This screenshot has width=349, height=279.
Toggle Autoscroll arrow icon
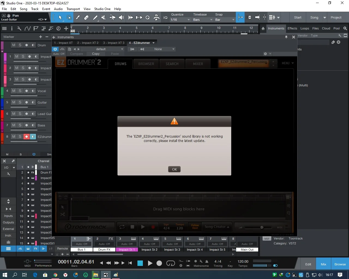click(x=257, y=17)
